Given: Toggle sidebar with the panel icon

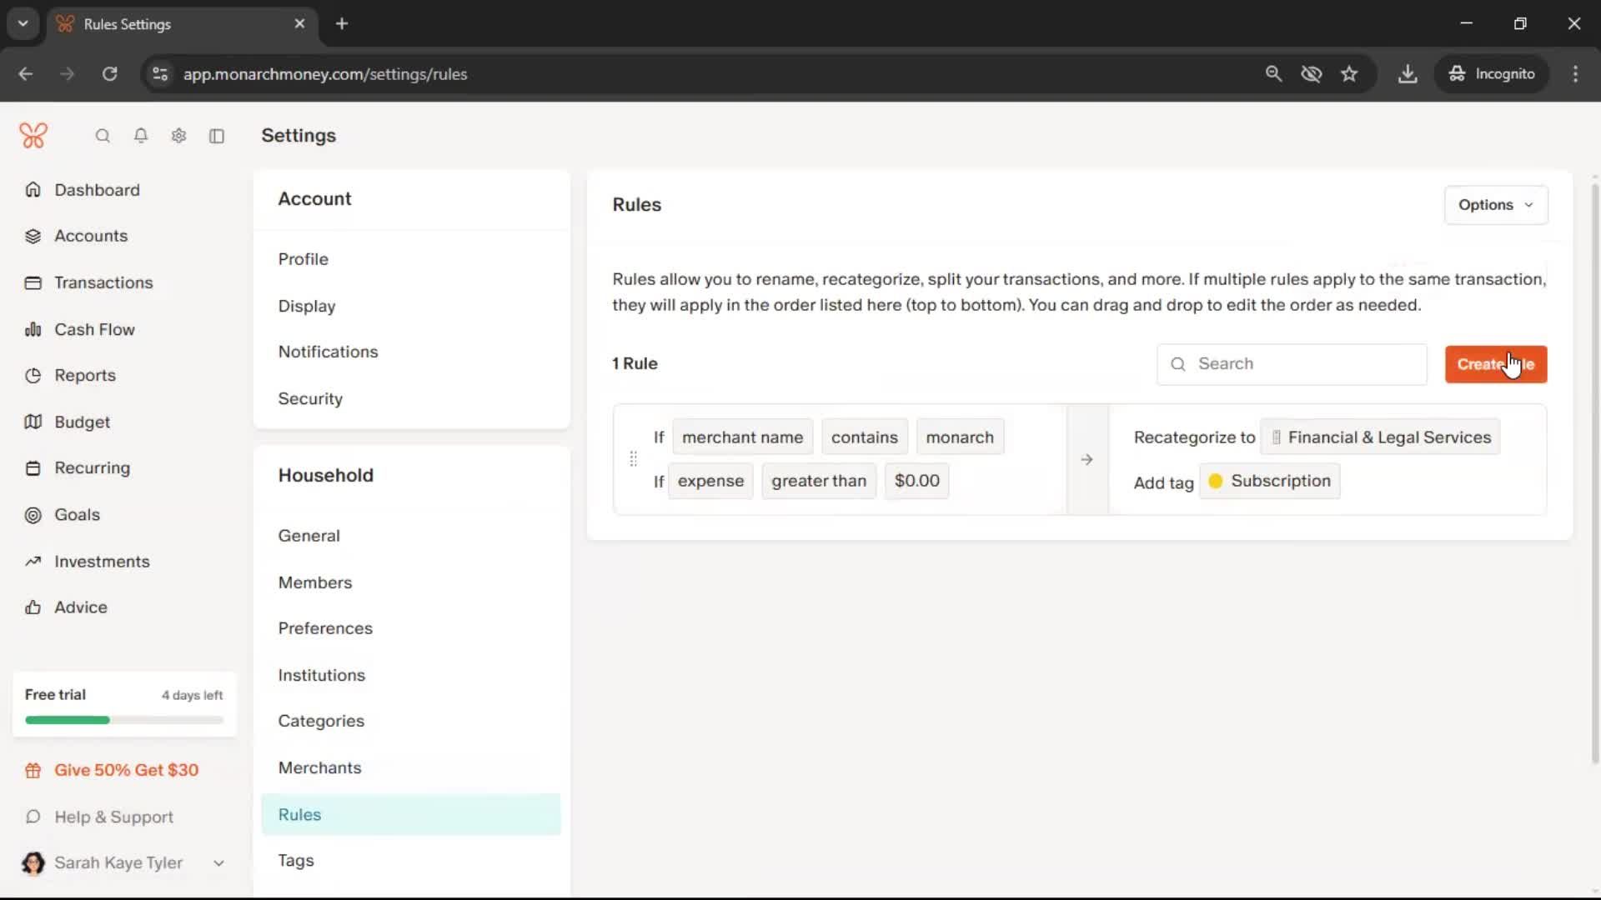Looking at the screenshot, I should click(217, 136).
